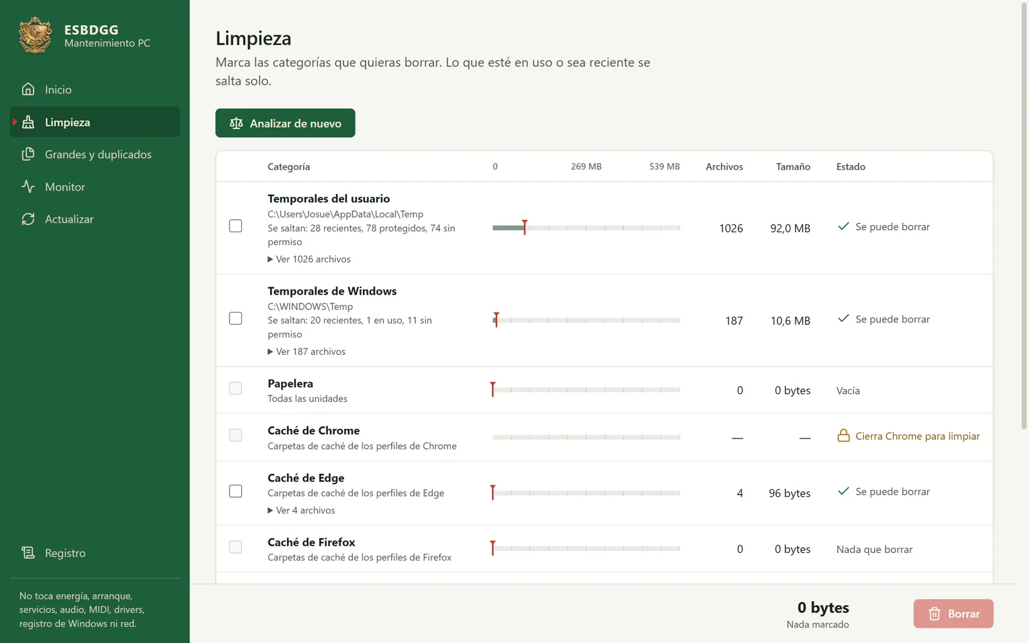Image resolution: width=1029 pixels, height=643 pixels.
Task: Click the scale icon in Analizar de nuevo
Action: pos(236,123)
